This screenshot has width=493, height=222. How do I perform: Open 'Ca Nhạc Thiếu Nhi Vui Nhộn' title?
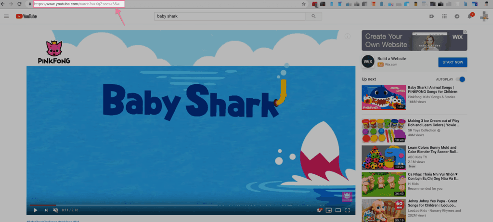pos(433,176)
